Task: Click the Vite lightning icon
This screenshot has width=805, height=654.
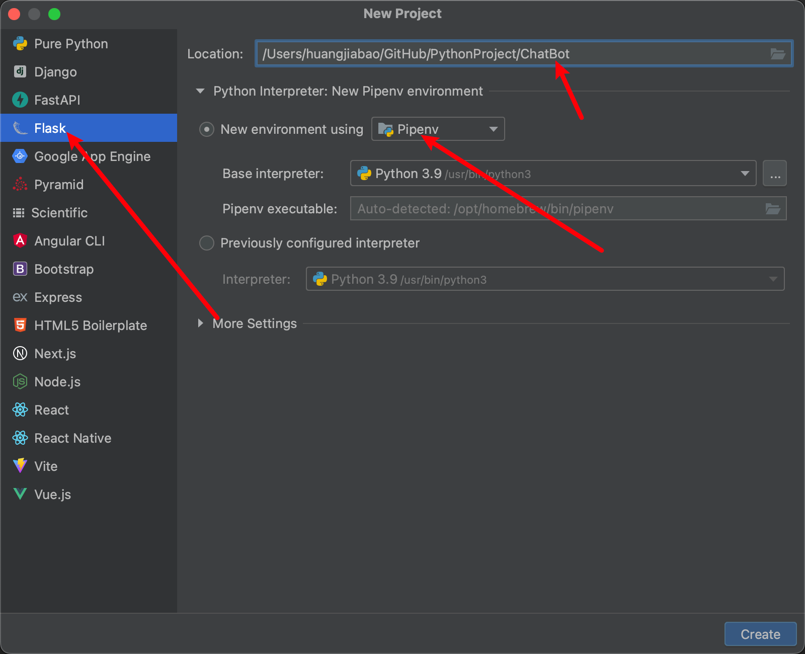Action: coord(20,466)
